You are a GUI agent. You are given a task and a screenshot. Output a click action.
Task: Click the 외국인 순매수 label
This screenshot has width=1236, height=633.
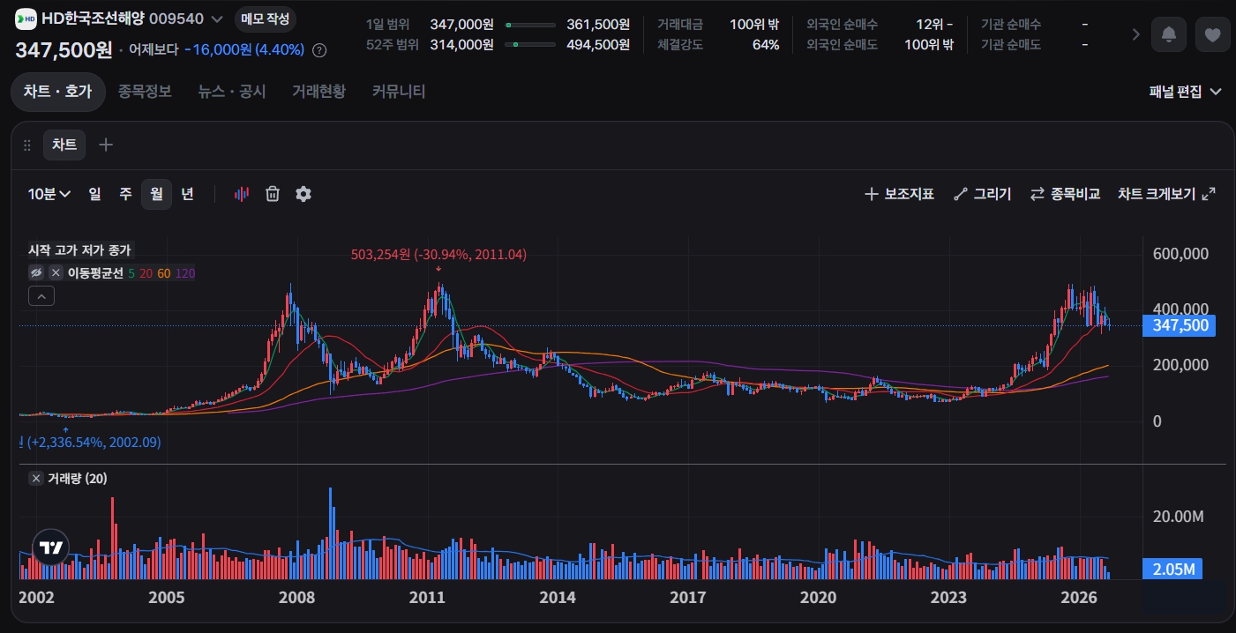point(842,25)
